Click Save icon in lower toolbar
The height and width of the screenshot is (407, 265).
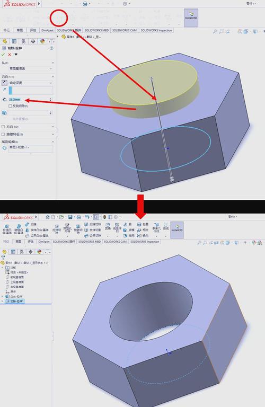coord(70,217)
